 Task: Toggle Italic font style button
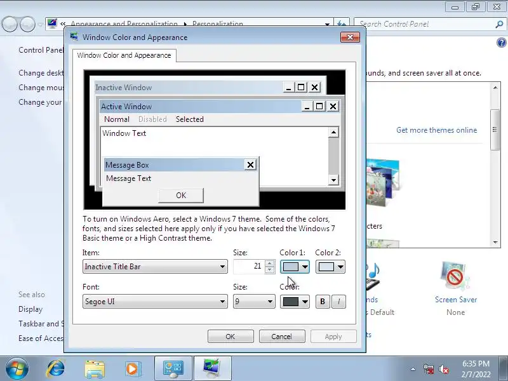pos(338,301)
